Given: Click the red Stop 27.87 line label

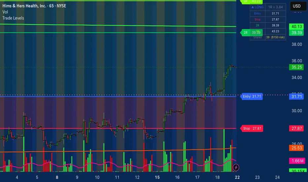Looking at the screenshot, I should click(x=251, y=128).
